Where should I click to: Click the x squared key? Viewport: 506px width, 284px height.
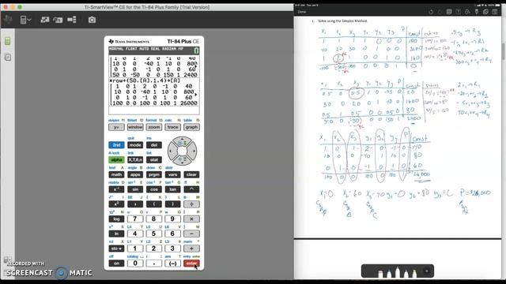[116, 204]
